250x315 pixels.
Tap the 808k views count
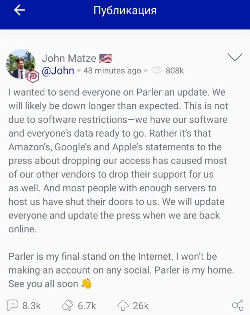coord(175,71)
